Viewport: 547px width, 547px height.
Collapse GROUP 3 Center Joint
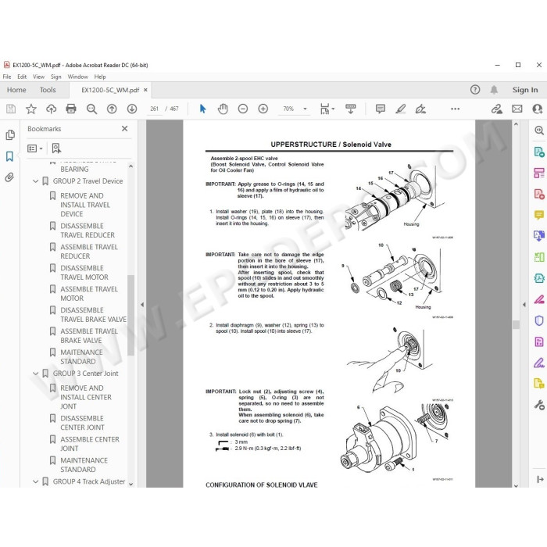[36, 374]
